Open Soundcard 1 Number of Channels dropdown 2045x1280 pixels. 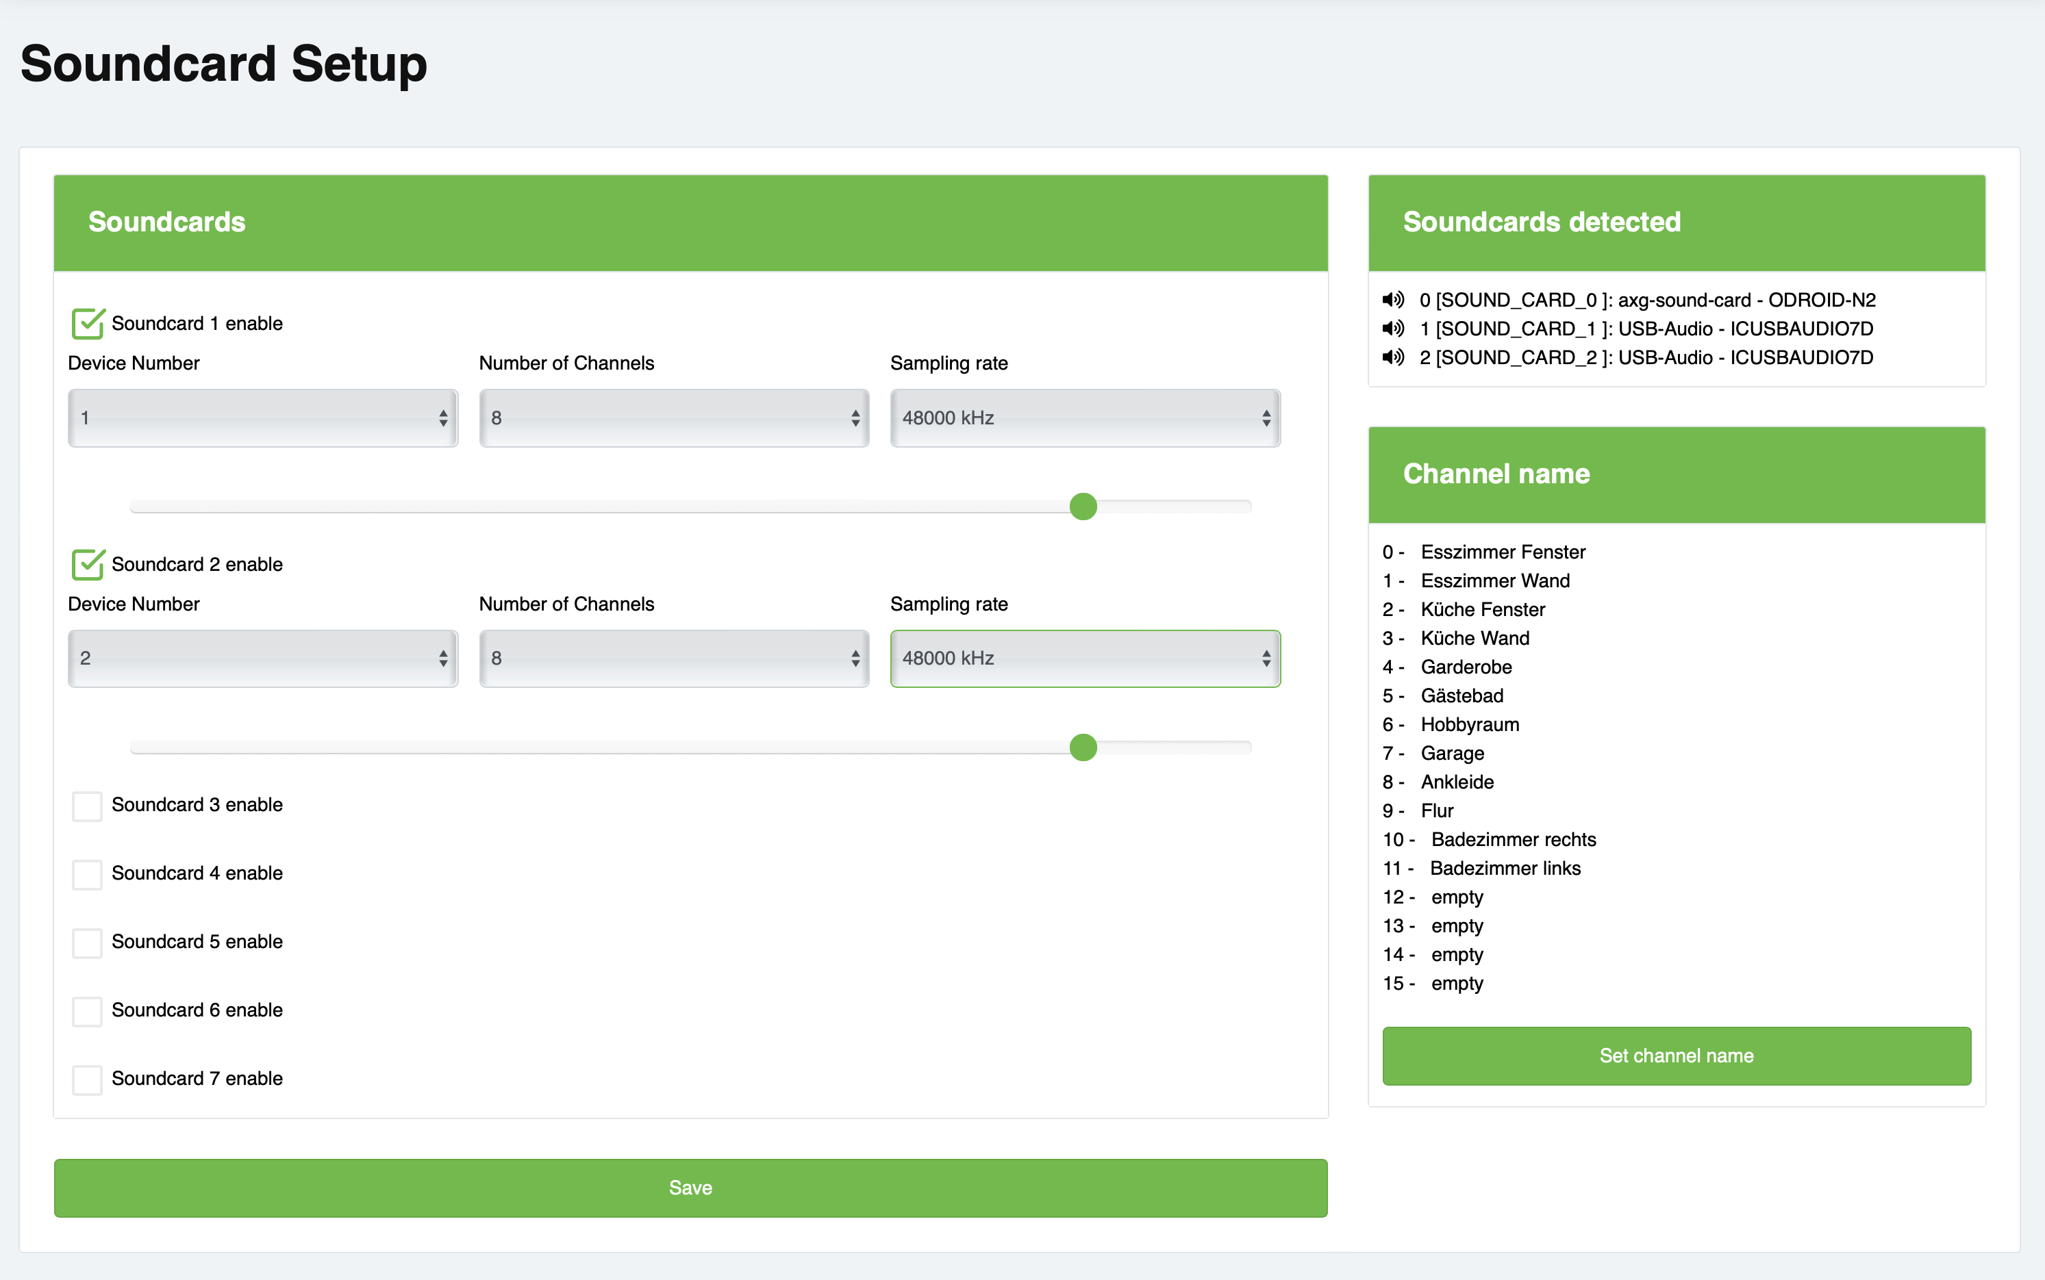coord(674,418)
